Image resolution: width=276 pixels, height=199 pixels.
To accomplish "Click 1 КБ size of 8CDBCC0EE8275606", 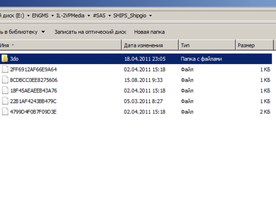I will click(x=265, y=80).
